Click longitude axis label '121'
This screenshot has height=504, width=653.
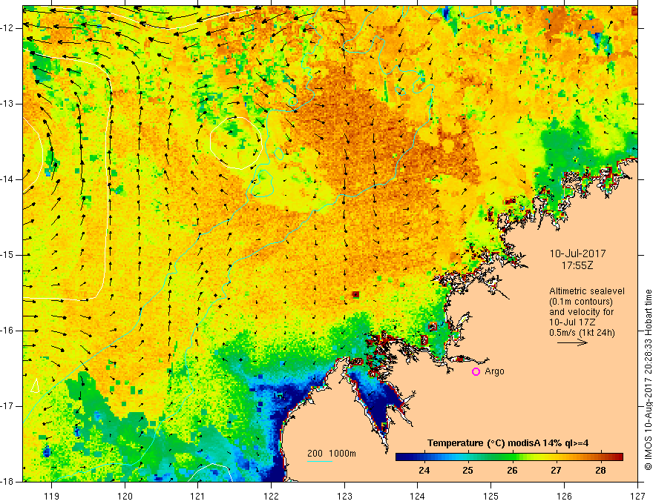[198, 496]
